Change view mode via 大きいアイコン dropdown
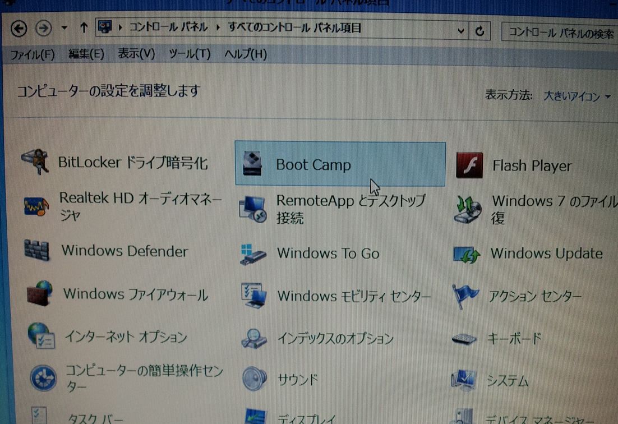The width and height of the screenshot is (618, 424). (x=577, y=96)
